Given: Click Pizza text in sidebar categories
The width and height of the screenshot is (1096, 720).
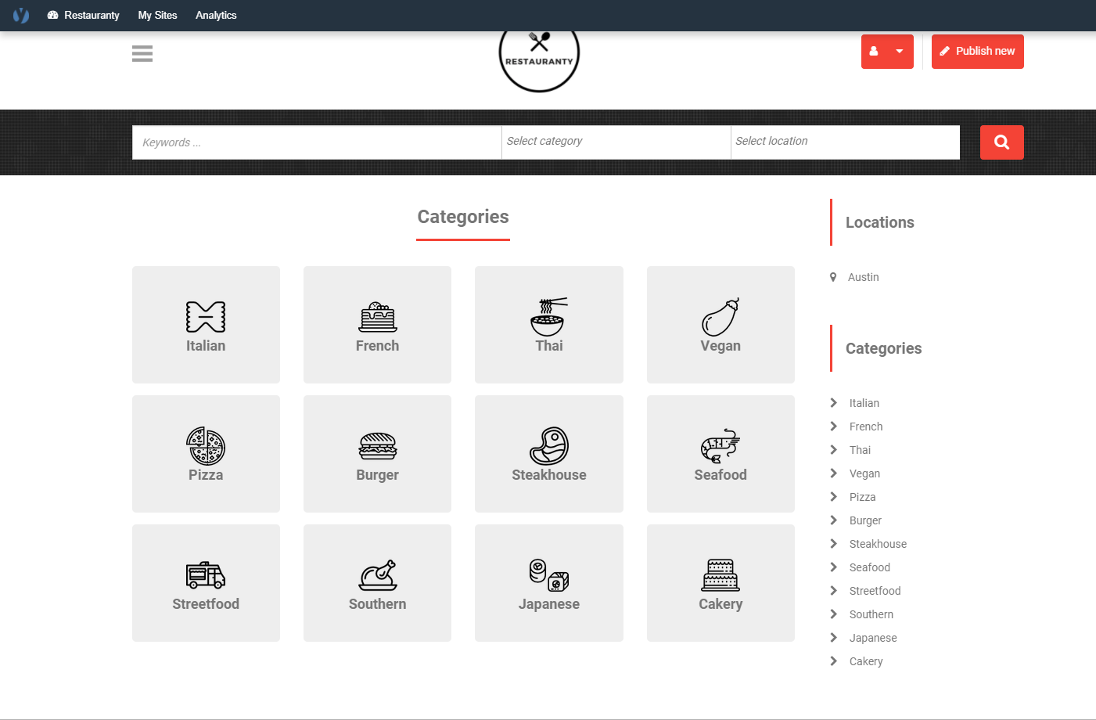Looking at the screenshot, I should pos(862,497).
